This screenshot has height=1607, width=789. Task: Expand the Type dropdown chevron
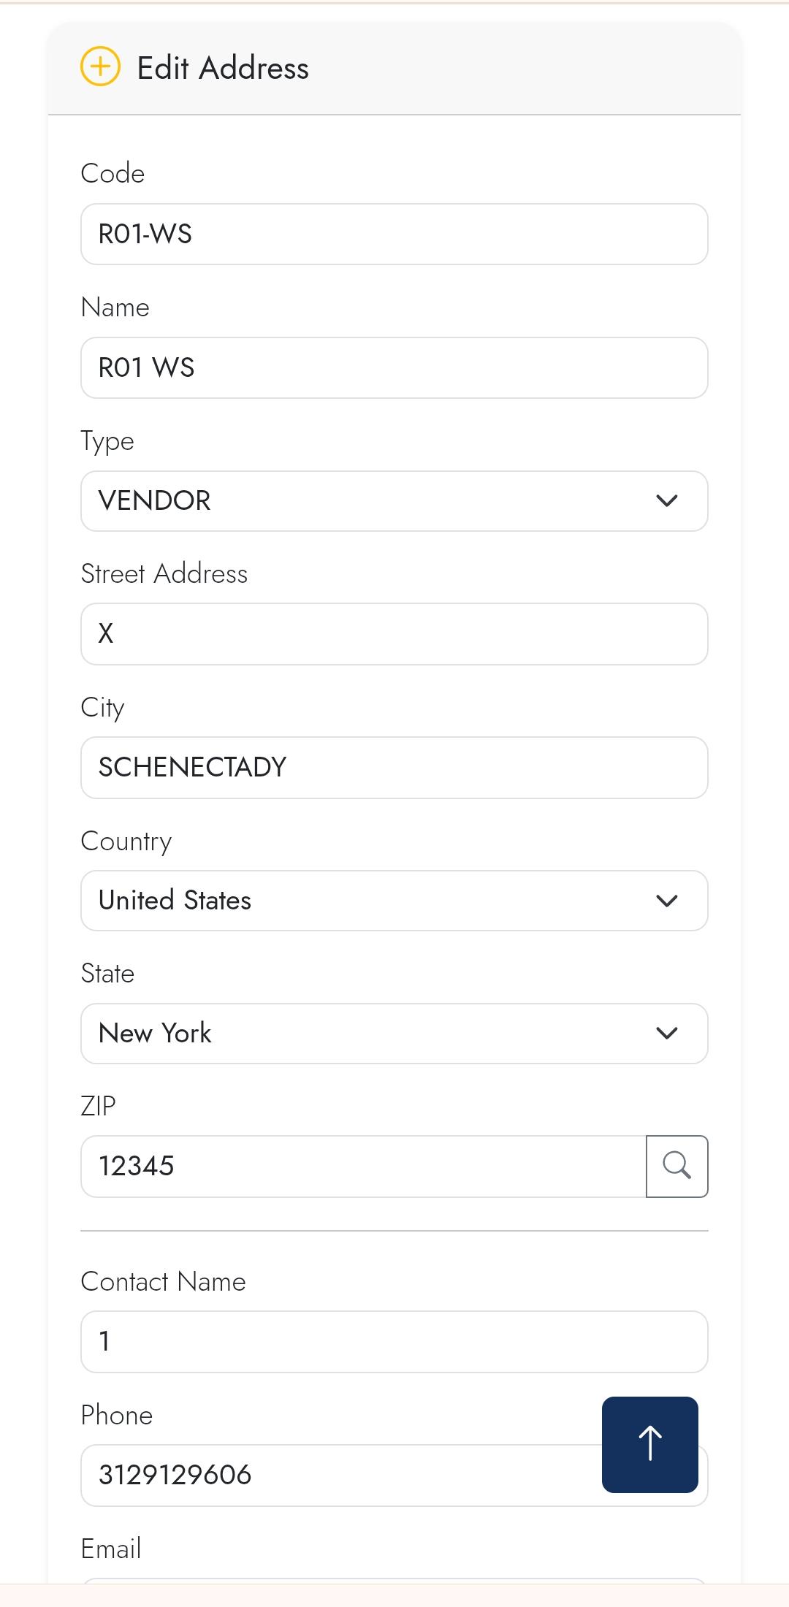(666, 501)
